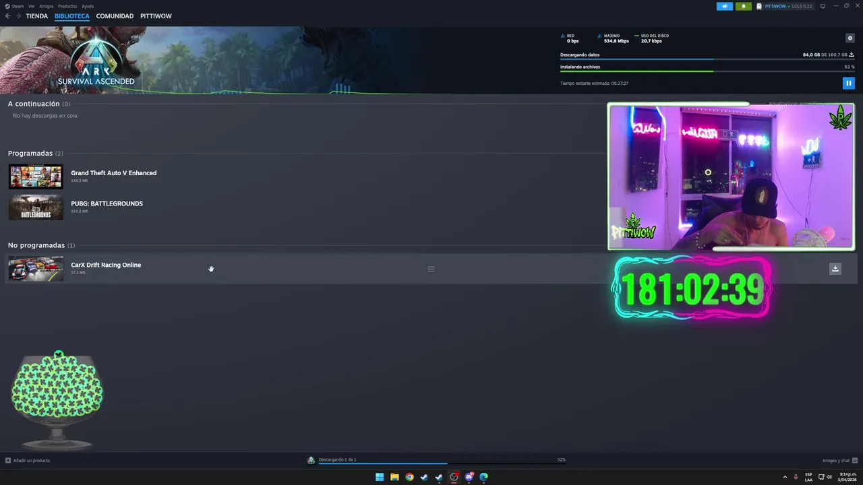This screenshot has width=863, height=485.
Task: Click the PITTIWOW account avatar
Action: [759, 6]
